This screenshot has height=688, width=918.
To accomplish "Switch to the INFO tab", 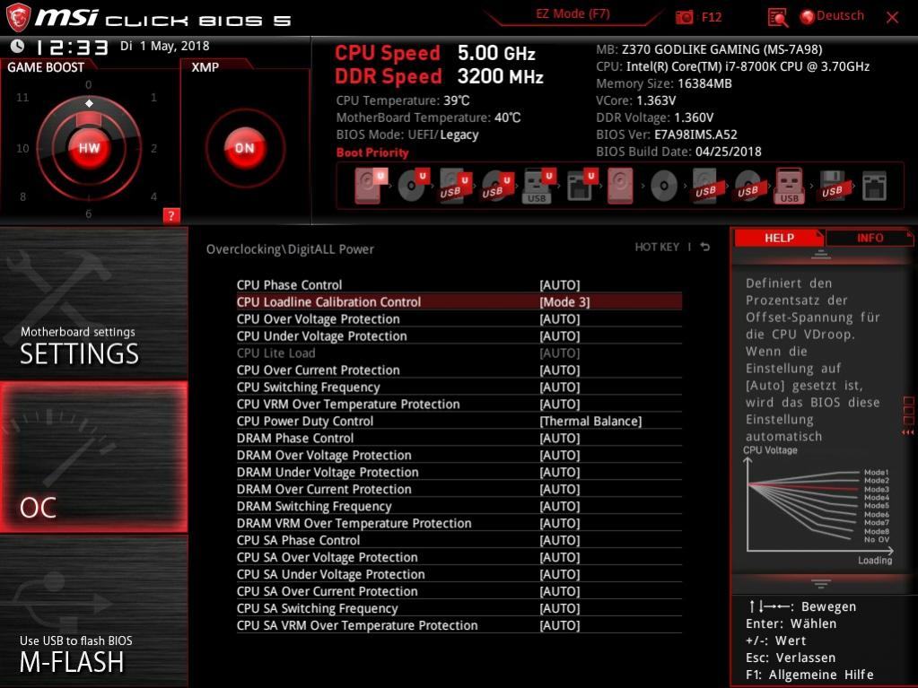I will [870, 238].
